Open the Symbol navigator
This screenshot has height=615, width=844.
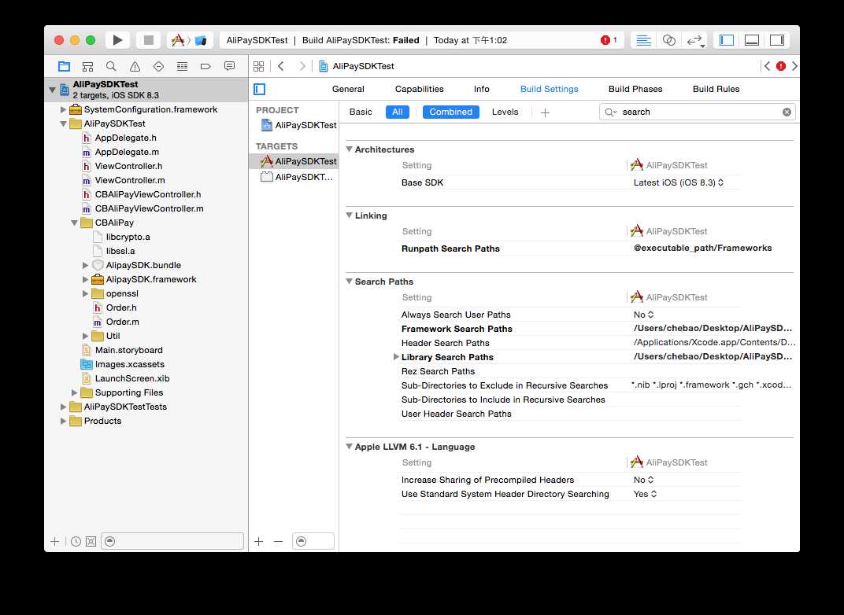(87, 66)
